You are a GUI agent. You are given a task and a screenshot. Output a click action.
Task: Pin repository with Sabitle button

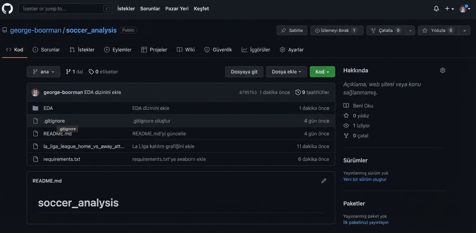292,30
